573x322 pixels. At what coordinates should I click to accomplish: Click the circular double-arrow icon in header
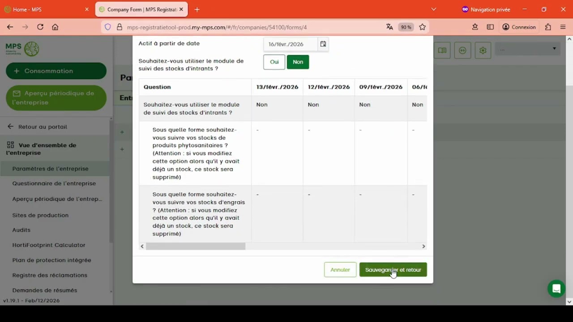click(x=462, y=50)
